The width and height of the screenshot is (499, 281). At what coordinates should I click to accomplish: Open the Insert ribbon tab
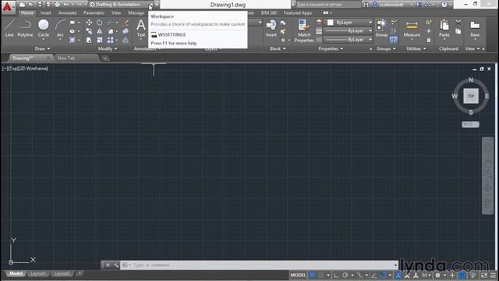tap(45, 13)
